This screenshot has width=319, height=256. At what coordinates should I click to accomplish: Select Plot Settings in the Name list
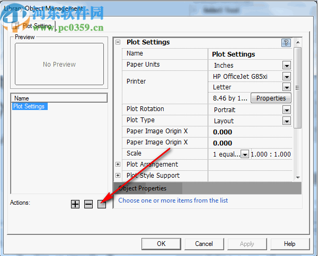[30, 106]
